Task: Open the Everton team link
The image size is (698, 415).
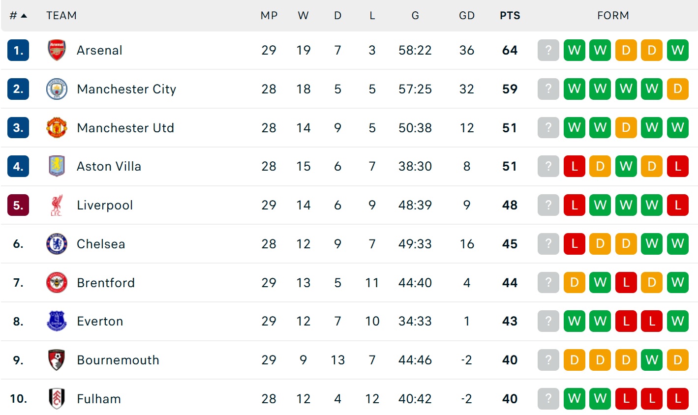Action: pyautogui.click(x=100, y=322)
